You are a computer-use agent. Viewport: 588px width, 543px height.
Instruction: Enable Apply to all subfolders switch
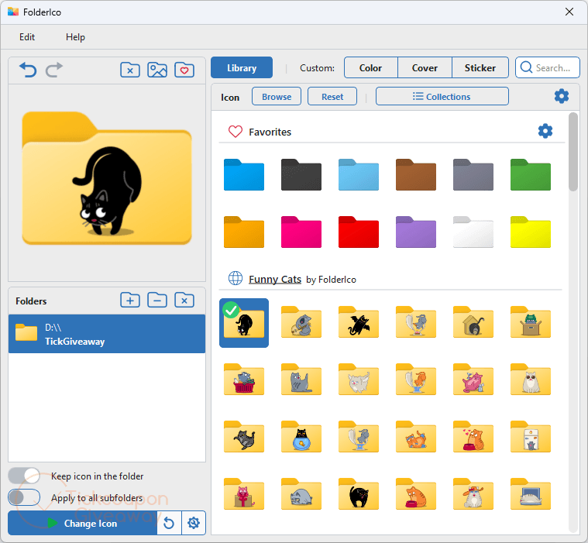[x=24, y=497]
